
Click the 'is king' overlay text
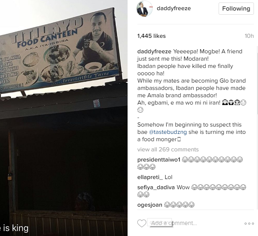pos(14,228)
